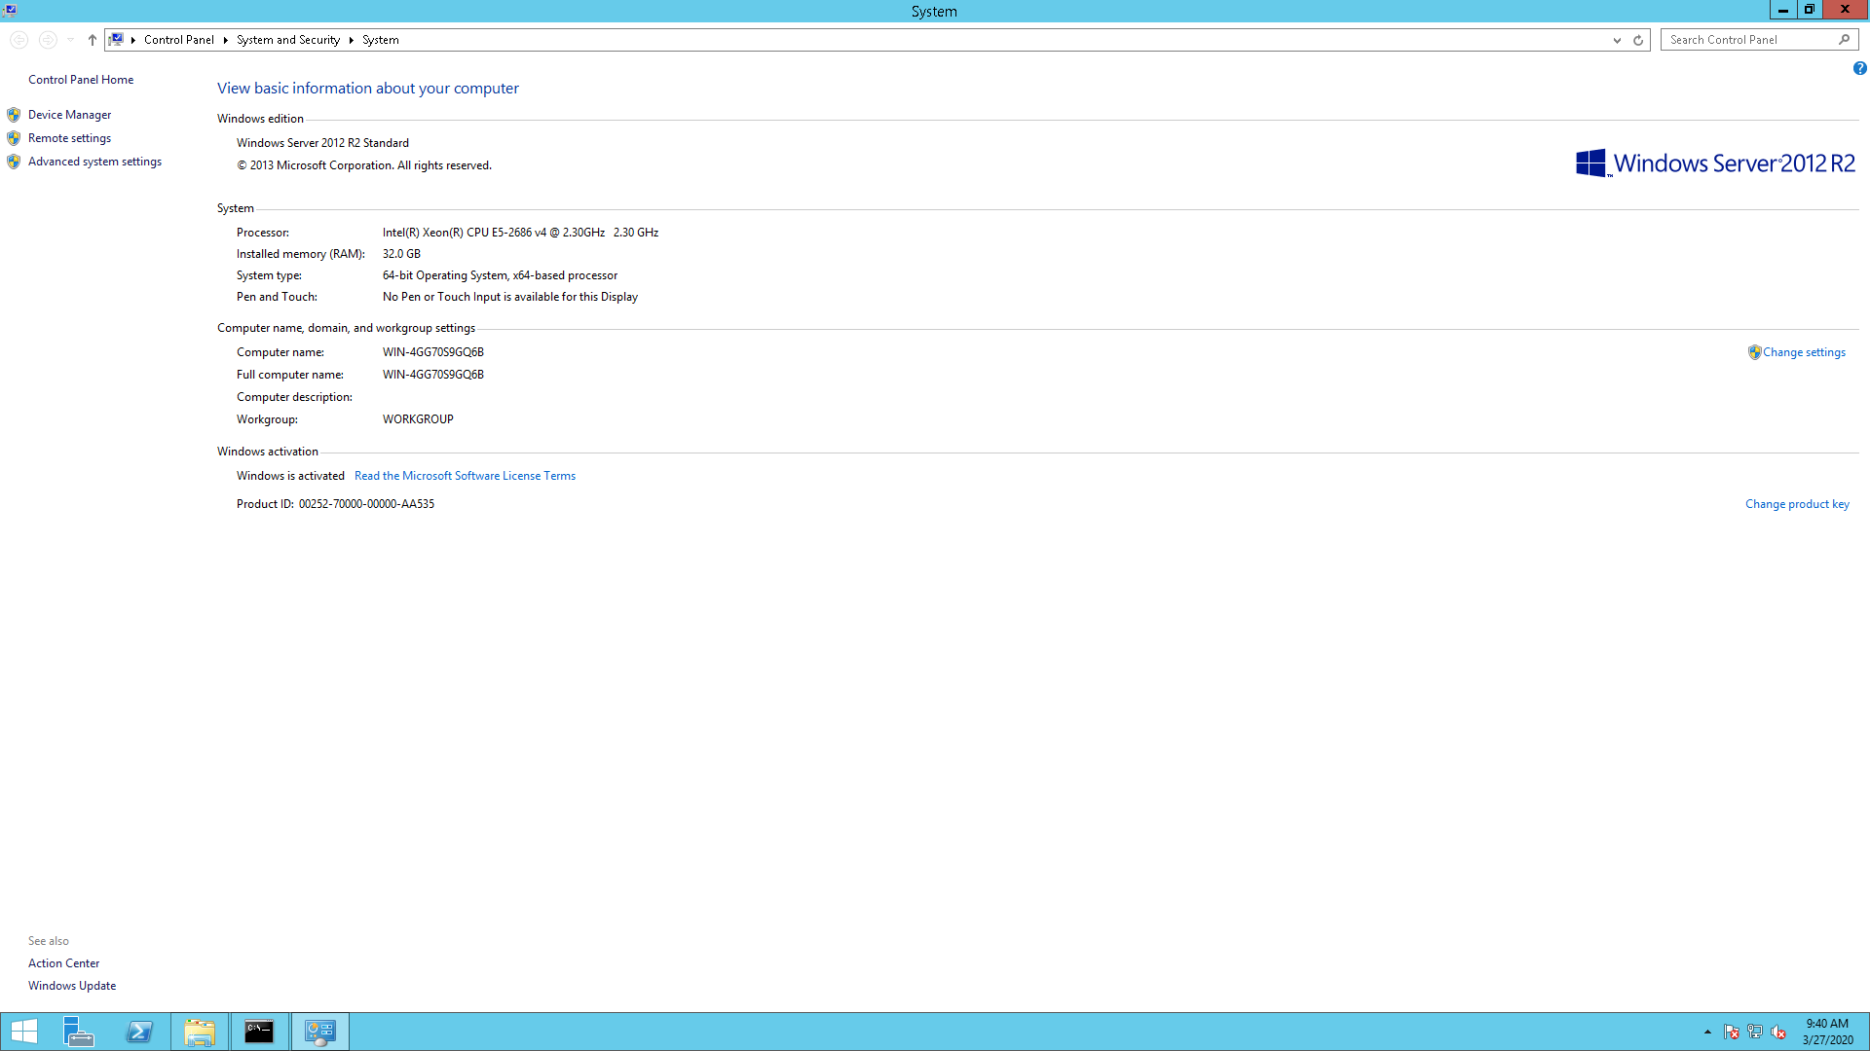The image size is (1870, 1051).
Task: Select System and Security breadcrumb
Action: (288, 40)
